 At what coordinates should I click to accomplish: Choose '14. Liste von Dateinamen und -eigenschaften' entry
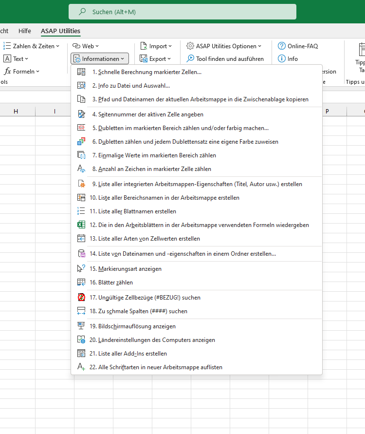tap(197, 254)
